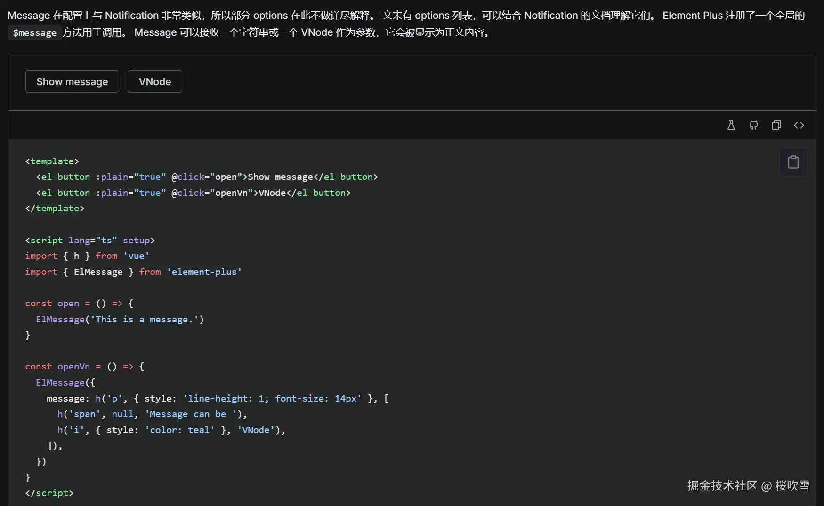Click the h('span', null, 'Message can be ') line
Screen dimensions: 824x506
coord(152,414)
